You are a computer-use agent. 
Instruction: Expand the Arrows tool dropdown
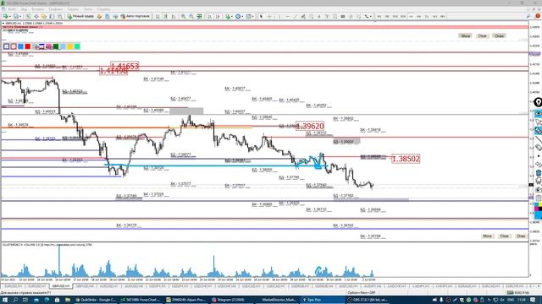pyautogui.click(x=371, y=16)
